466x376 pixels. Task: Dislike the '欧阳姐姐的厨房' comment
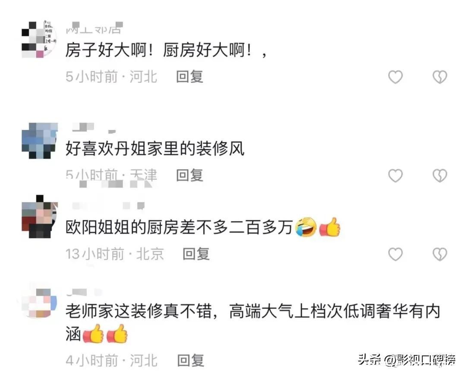click(440, 254)
